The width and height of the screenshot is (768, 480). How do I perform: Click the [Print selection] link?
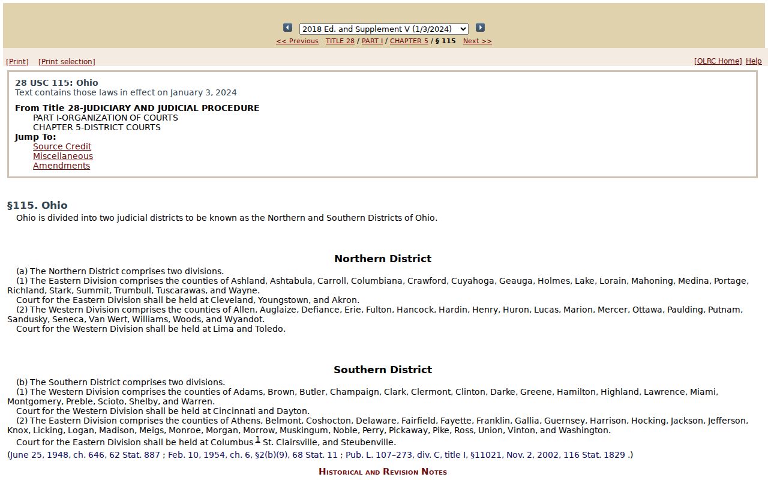pos(67,61)
